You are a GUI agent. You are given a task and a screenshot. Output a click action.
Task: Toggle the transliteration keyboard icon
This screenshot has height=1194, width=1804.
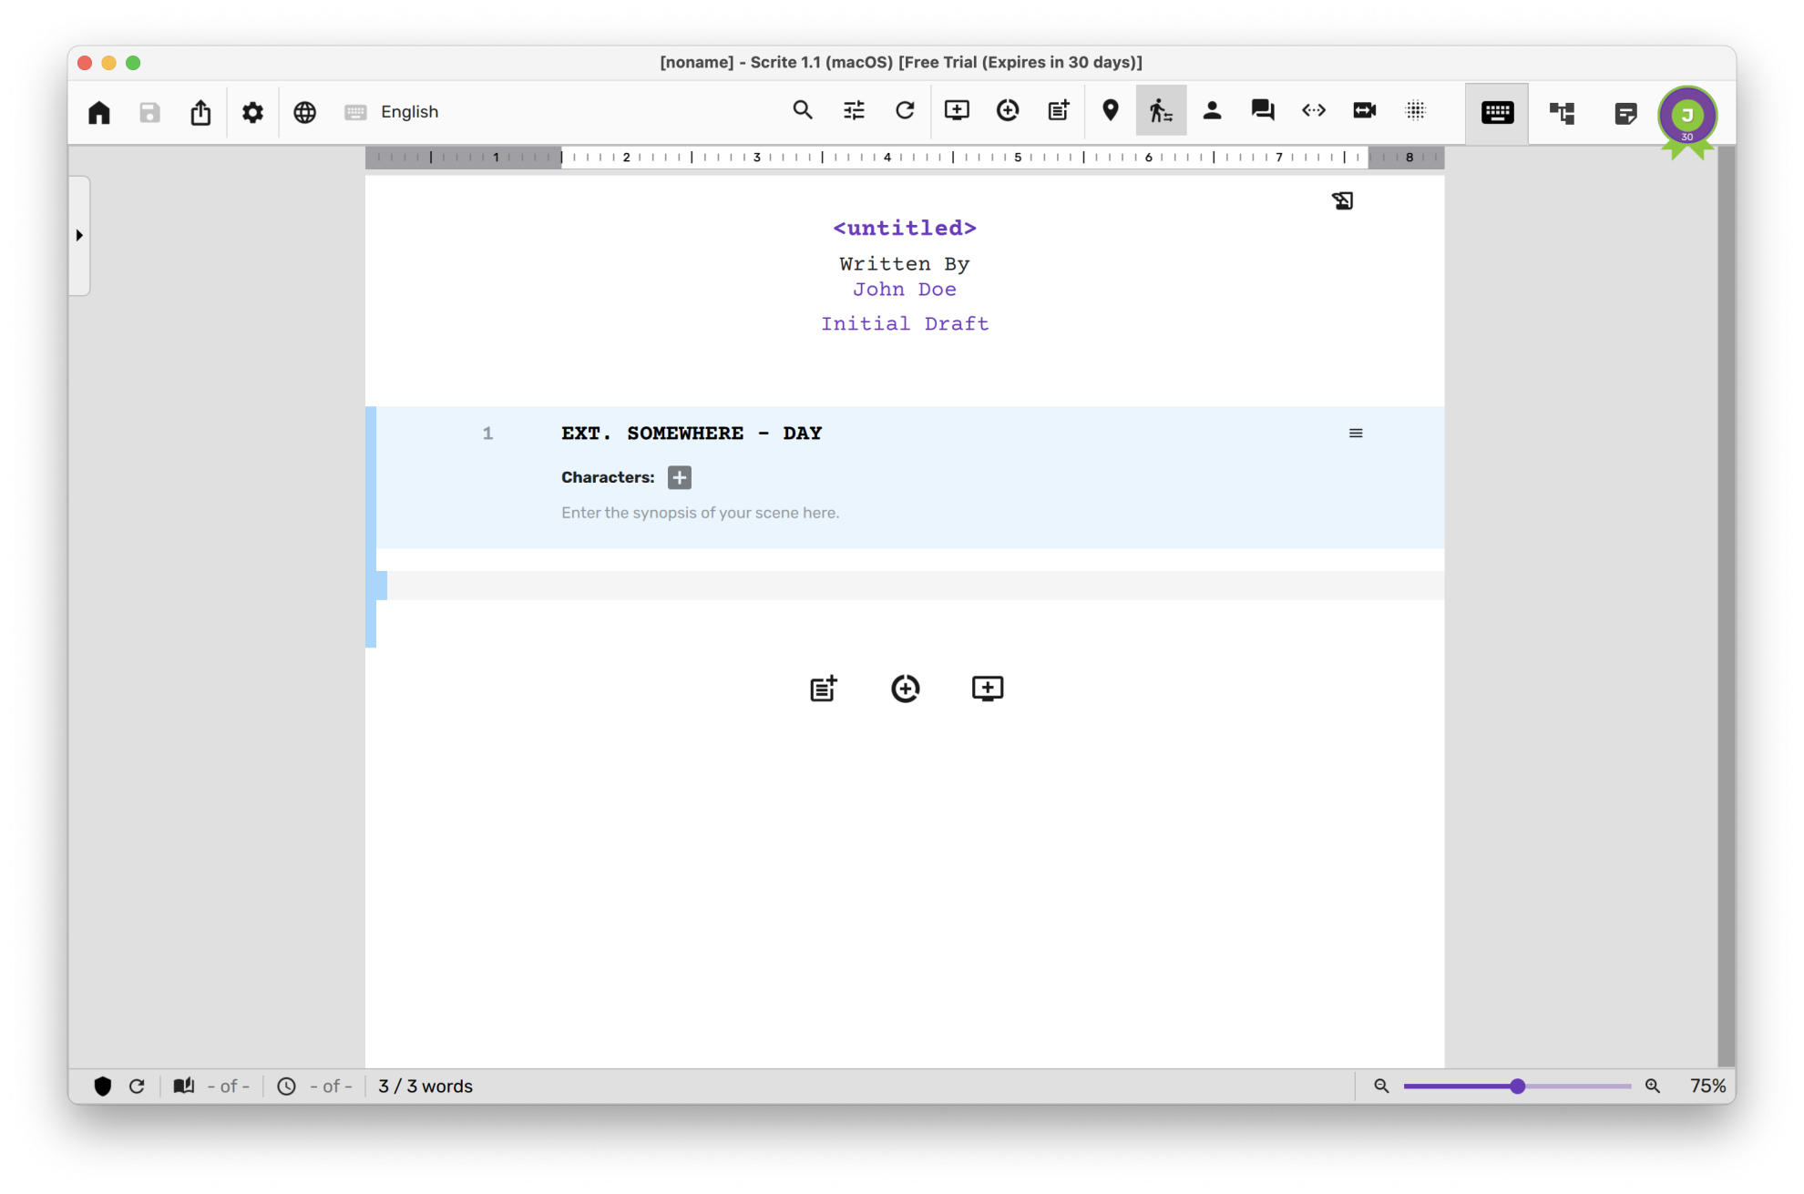(x=355, y=112)
